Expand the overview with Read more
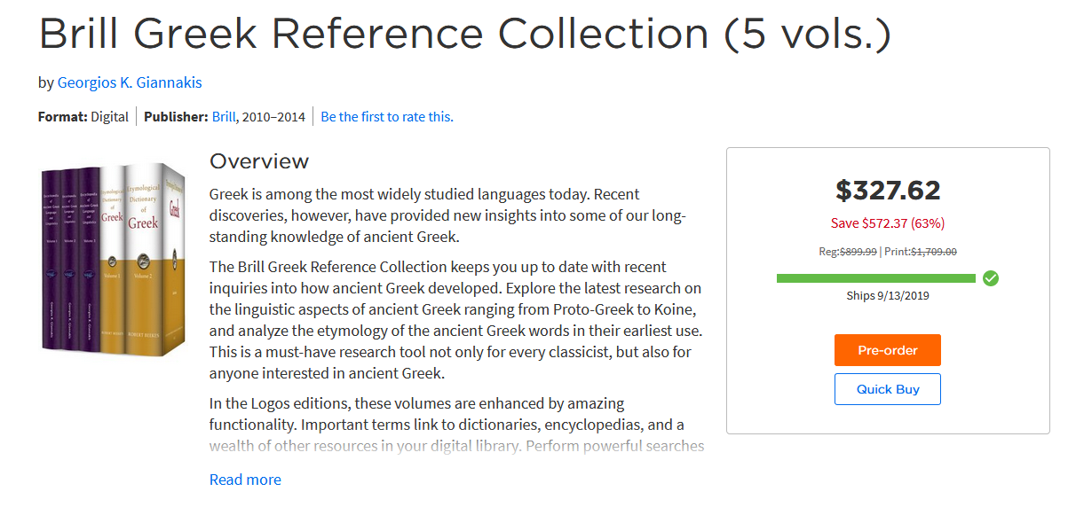 tap(245, 480)
